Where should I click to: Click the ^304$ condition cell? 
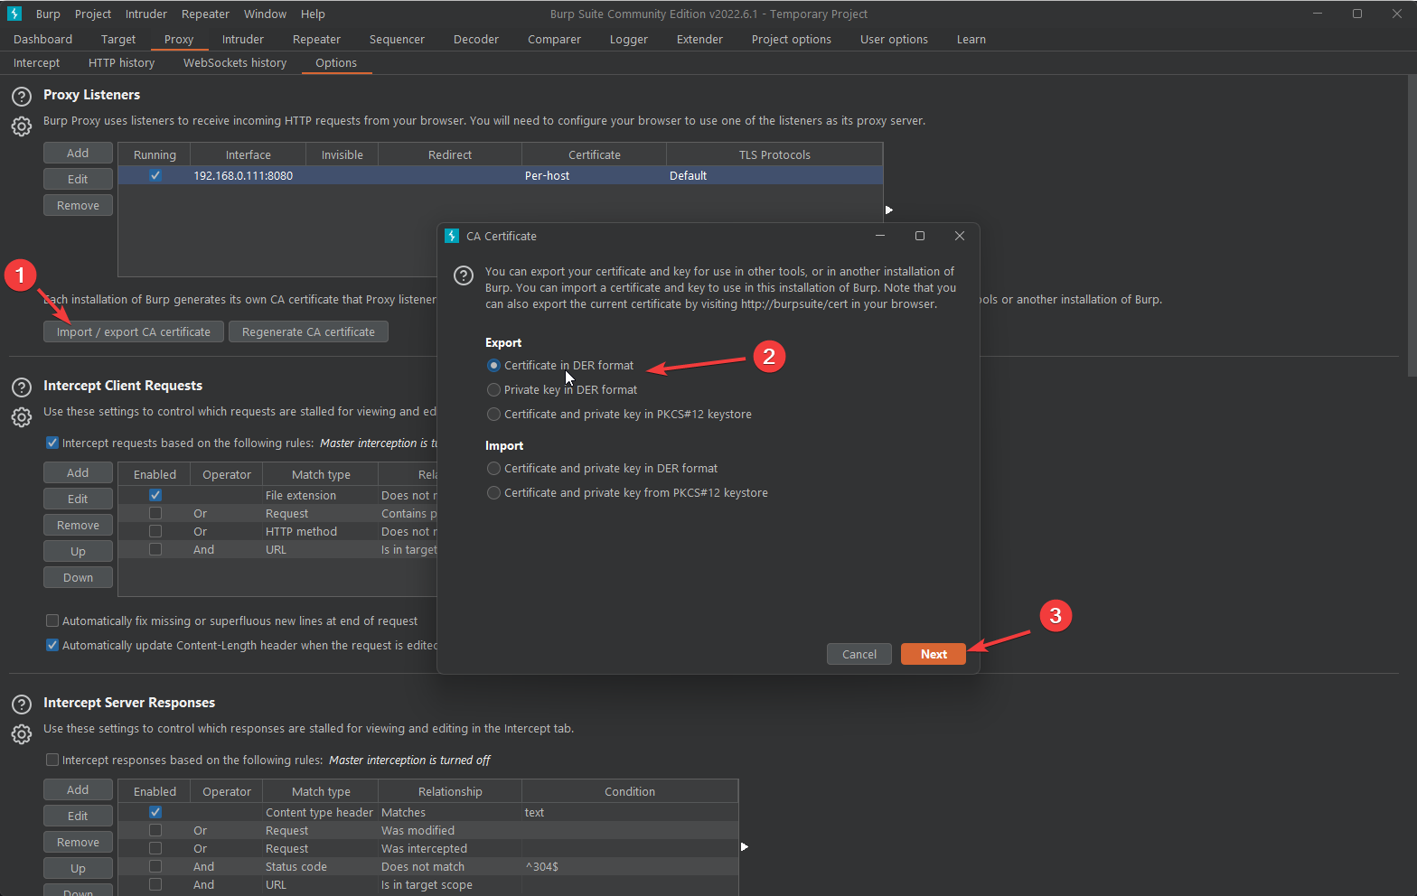pos(630,866)
